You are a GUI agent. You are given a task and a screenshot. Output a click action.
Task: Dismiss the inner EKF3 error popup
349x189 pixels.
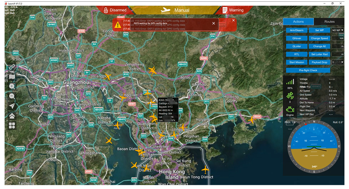[x=213, y=23]
